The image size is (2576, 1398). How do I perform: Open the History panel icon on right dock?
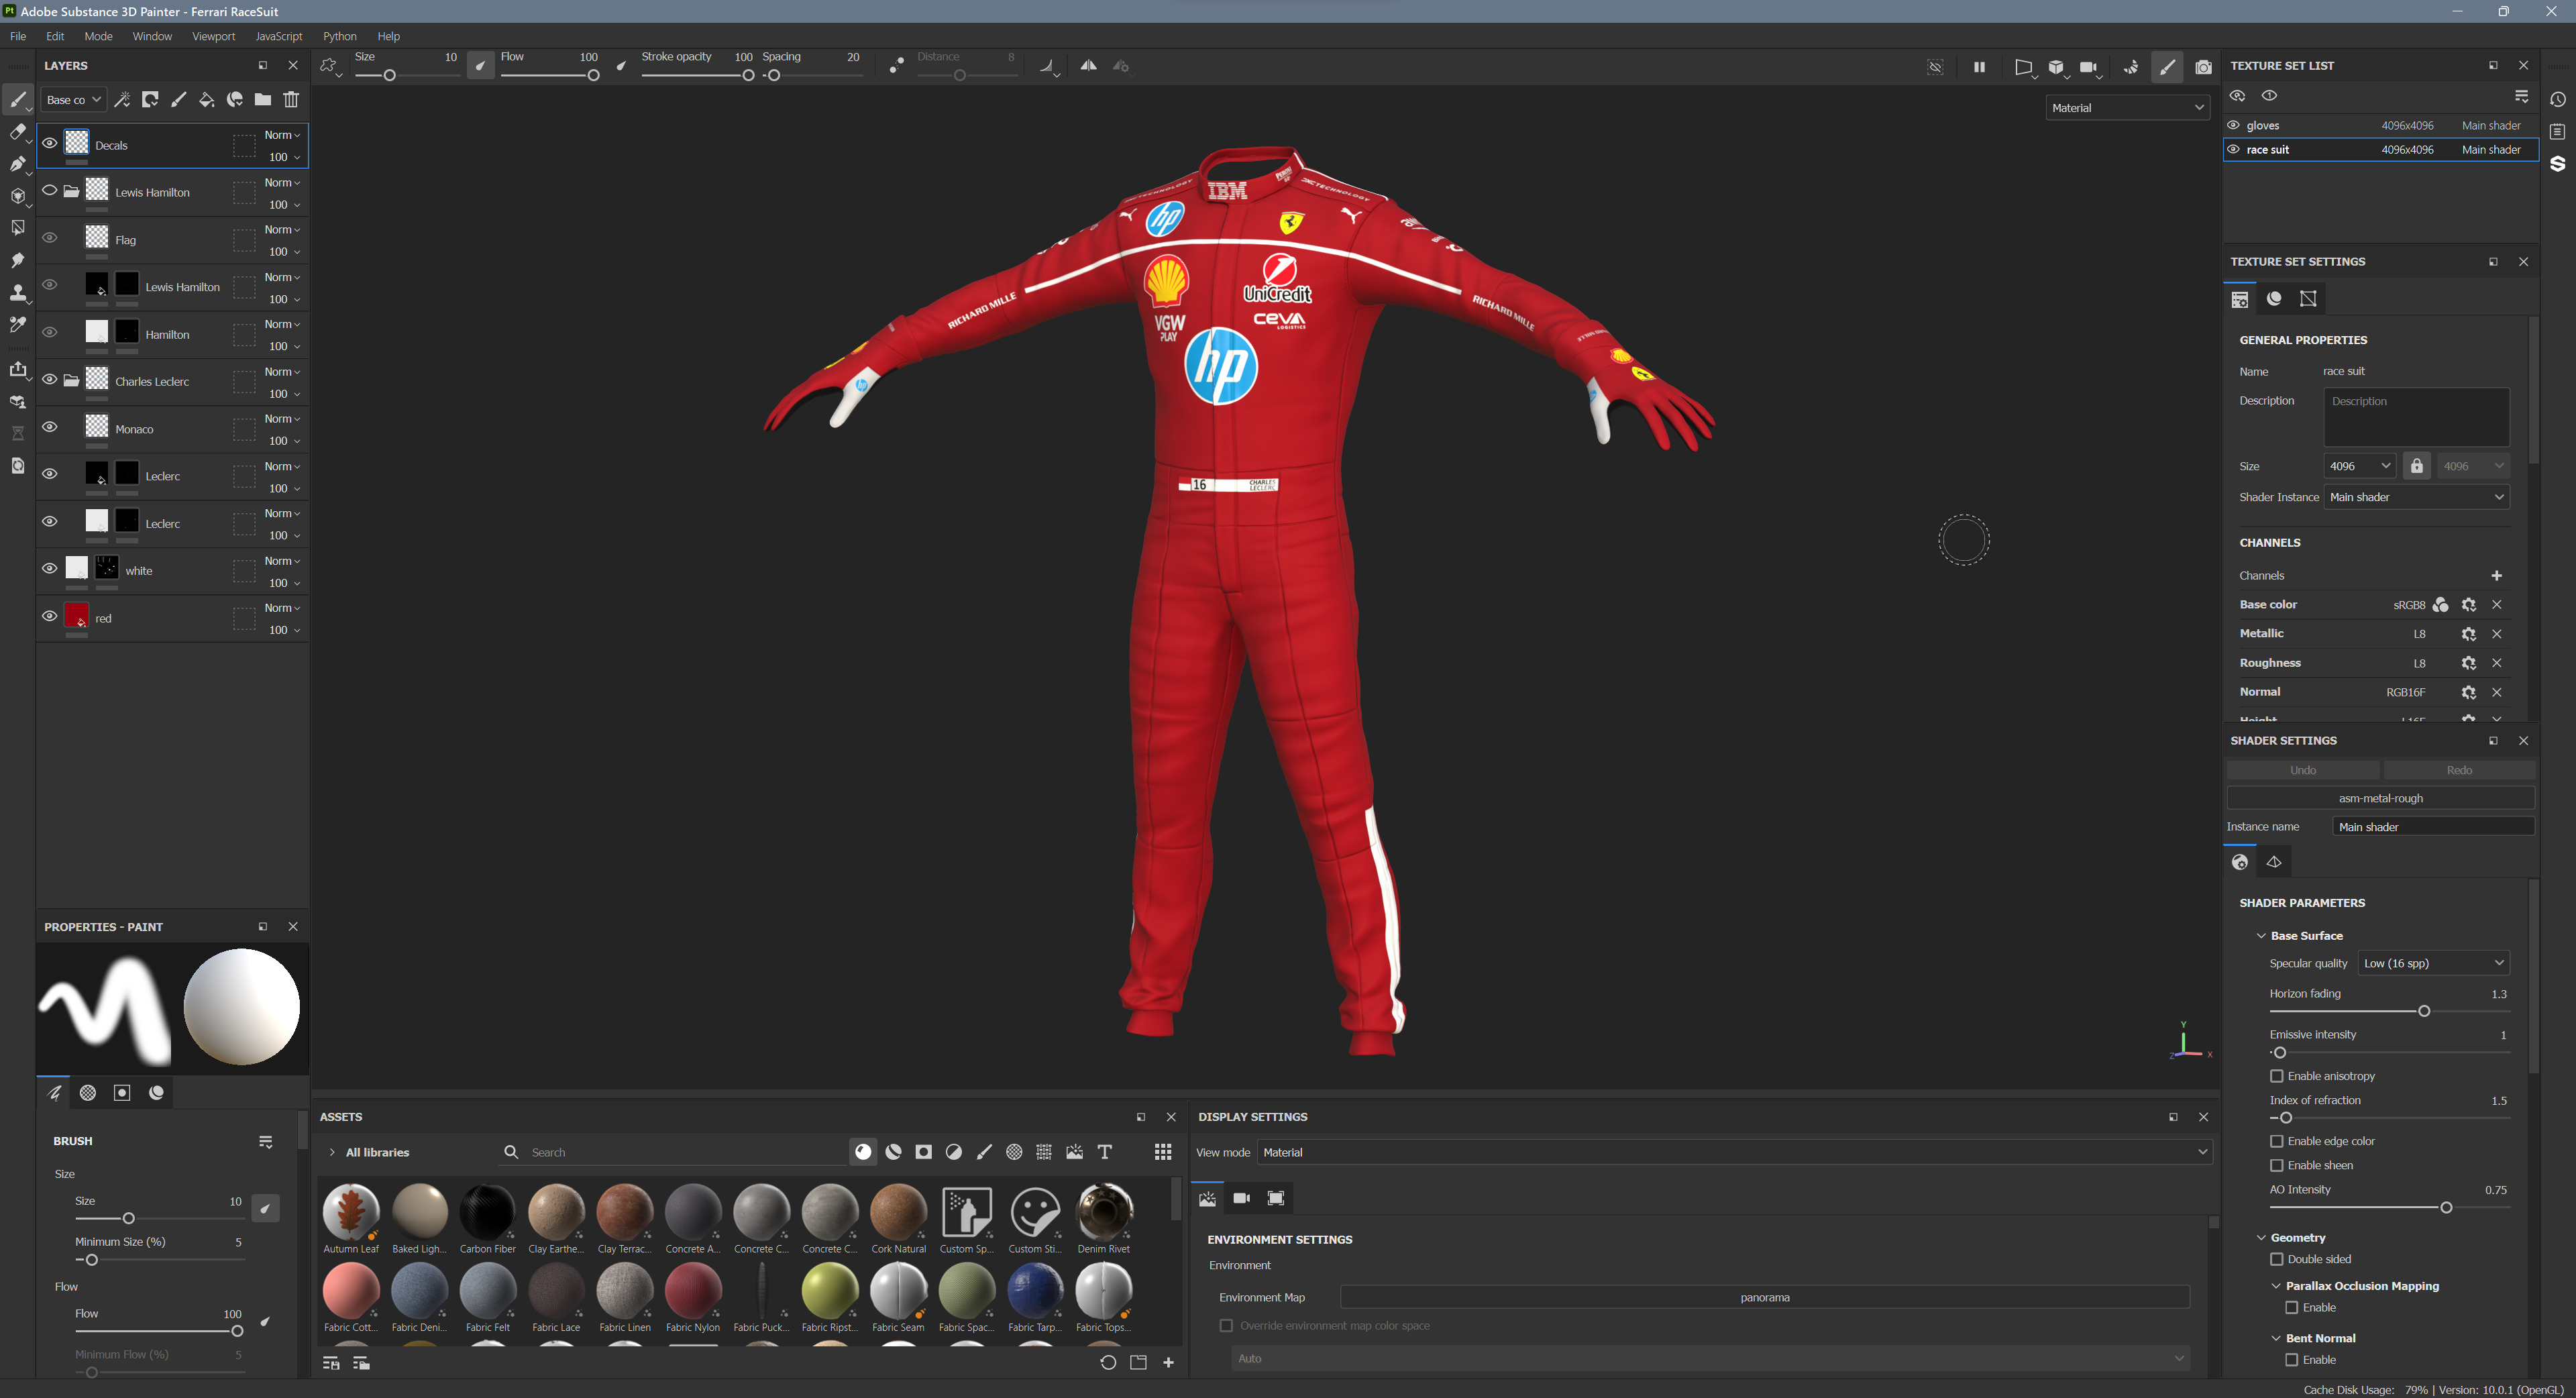point(2558,100)
